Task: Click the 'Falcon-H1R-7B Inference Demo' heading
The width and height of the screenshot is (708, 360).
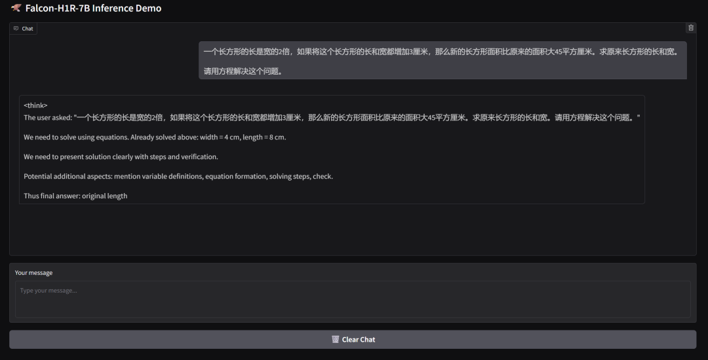Action: coord(93,8)
